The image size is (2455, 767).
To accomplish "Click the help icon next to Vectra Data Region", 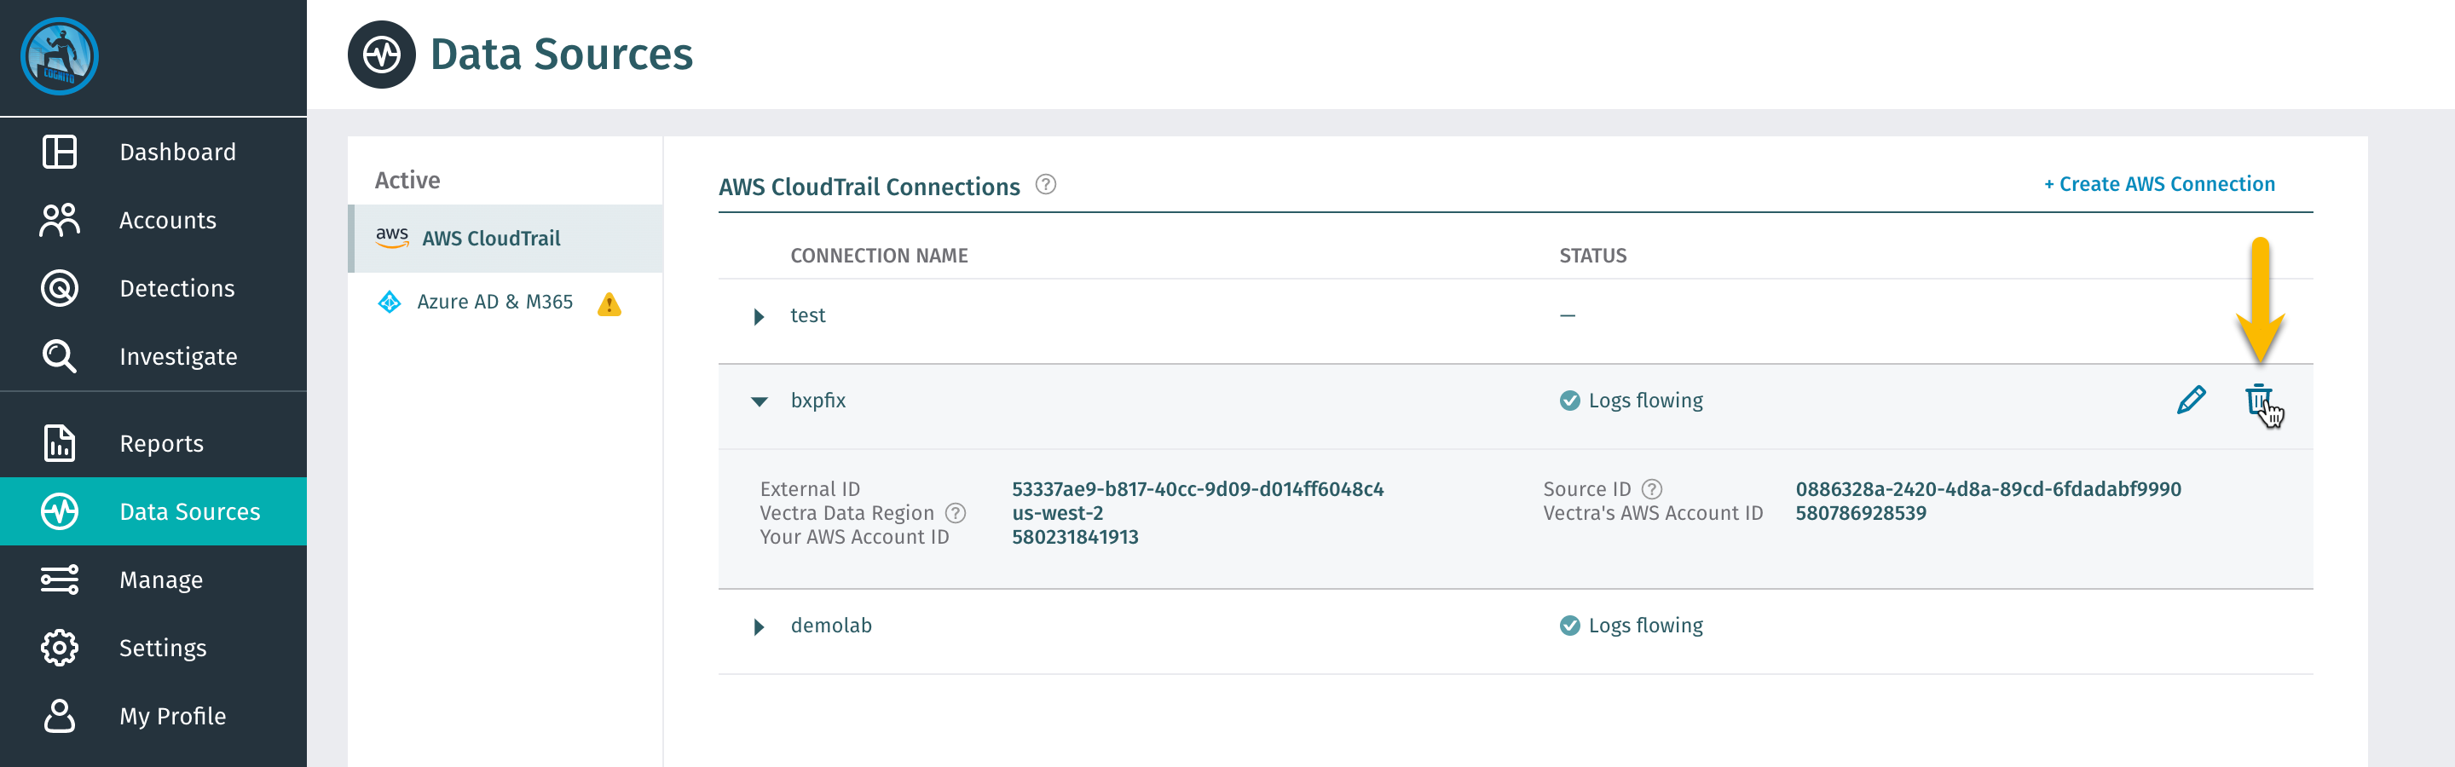I will pyautogui.click(x=955, y=514).
